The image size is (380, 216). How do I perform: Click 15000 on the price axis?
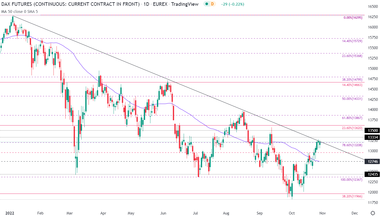373,69
